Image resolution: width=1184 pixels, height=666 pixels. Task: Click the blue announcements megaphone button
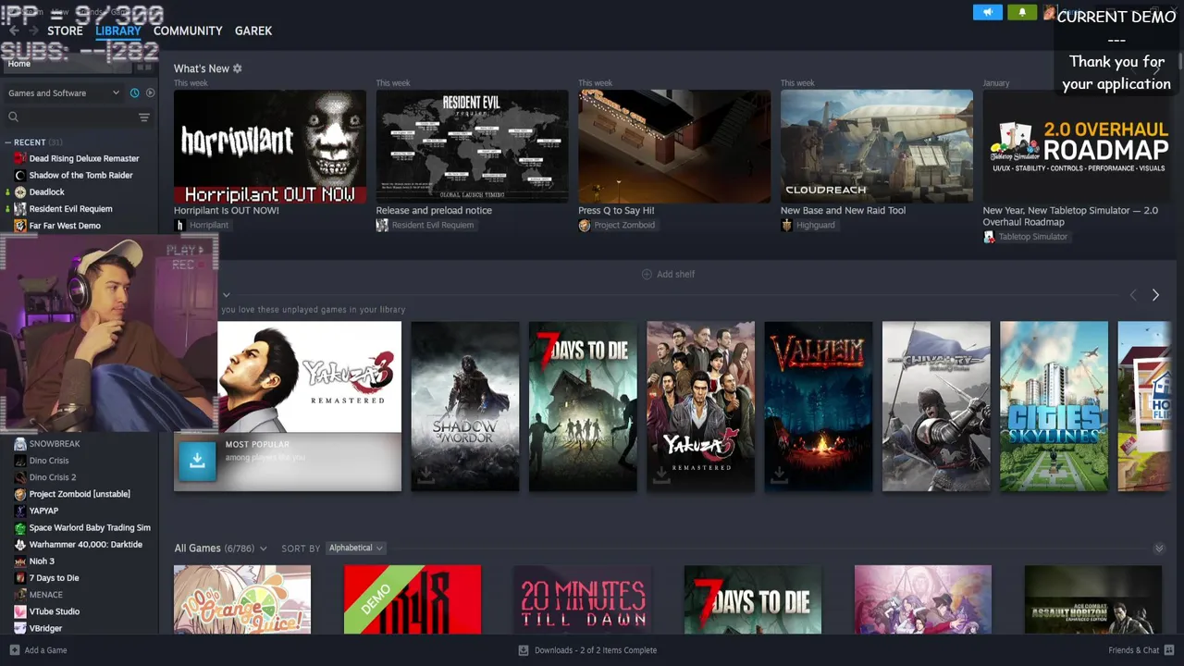pyautogui.click(x=987, y=12)
